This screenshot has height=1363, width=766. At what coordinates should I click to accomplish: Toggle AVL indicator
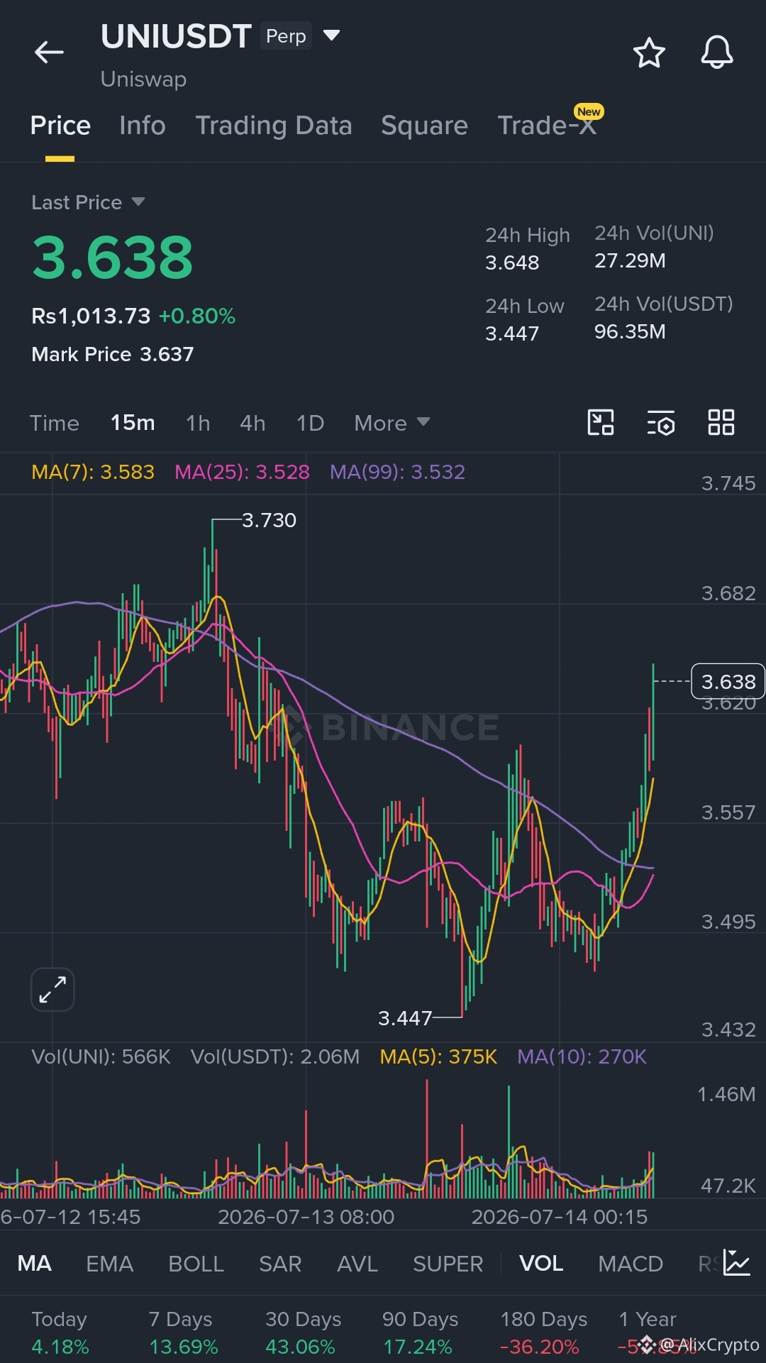tap(357, 1264)
